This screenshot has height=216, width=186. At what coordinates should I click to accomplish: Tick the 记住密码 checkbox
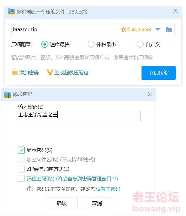(x=22, y=179)
